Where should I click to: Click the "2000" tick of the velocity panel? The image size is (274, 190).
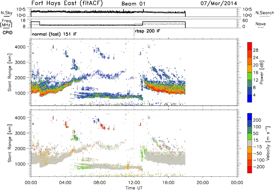(x=20, y=149)
